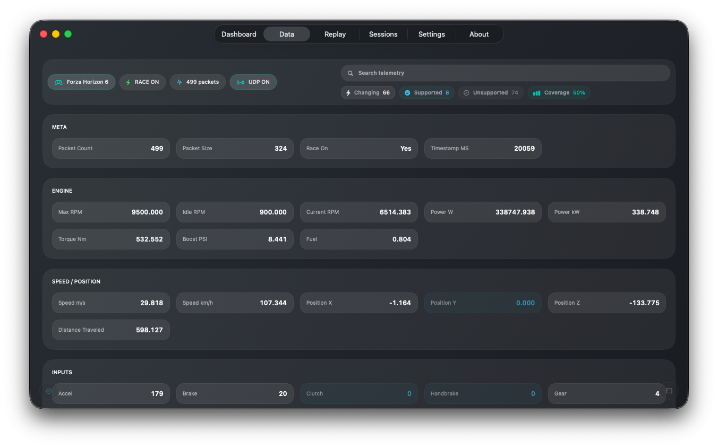Click the Position Y 0.000 card
This screenshot has height=448, width=718.
(483, 303)
